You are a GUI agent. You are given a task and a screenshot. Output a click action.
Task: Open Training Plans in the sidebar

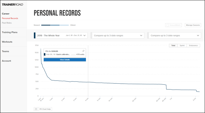tap(10, 32)
